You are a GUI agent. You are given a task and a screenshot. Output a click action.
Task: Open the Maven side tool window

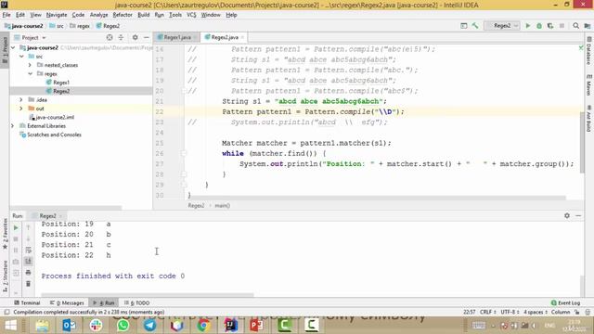pyautogui.click(x=588, y=84)
